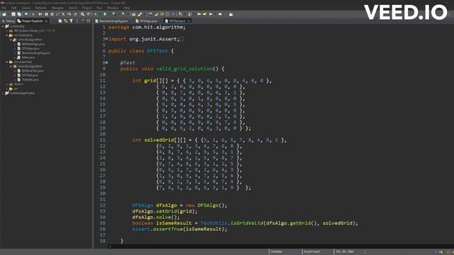Expand the Main.java tree node arrow

click(x=15, y=57)
